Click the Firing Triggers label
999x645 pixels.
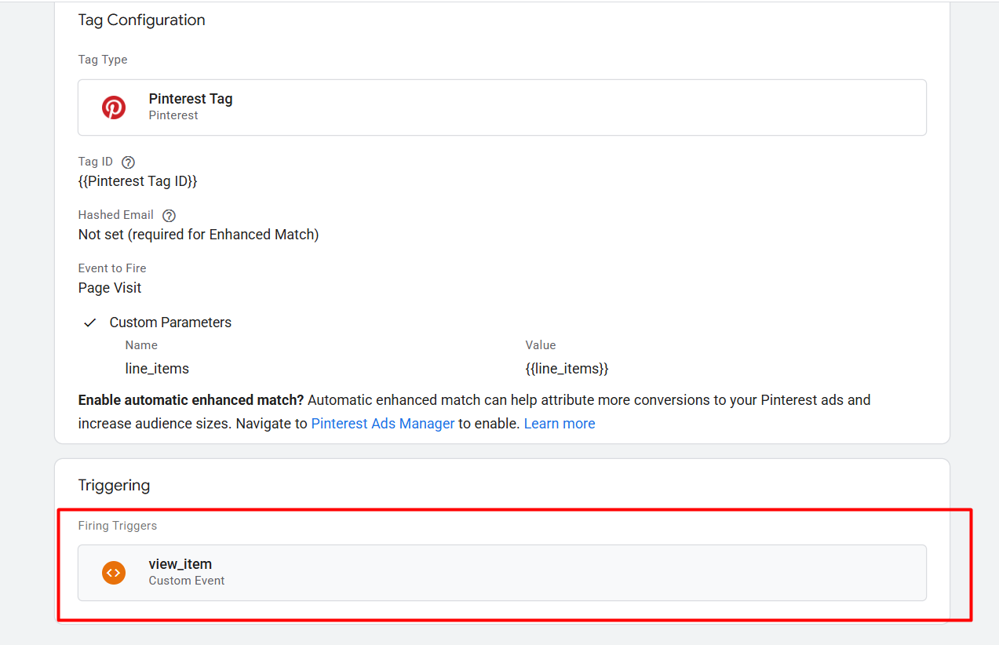tap(117, 526)
